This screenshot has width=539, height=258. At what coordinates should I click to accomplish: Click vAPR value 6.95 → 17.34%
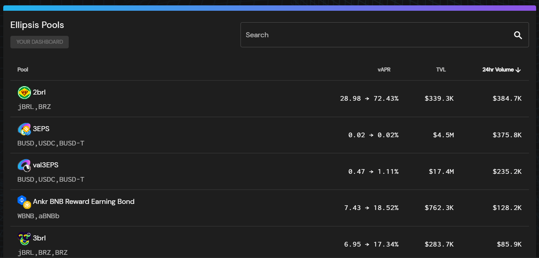pos(372,244)
